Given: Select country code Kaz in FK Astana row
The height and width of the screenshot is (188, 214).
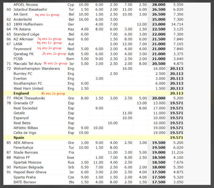Looking at the screenshot, I should 71,29.
